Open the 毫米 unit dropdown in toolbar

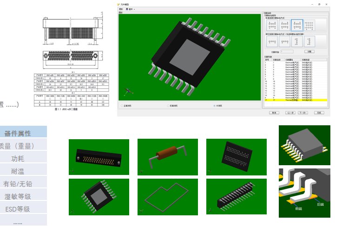(131, 9)
